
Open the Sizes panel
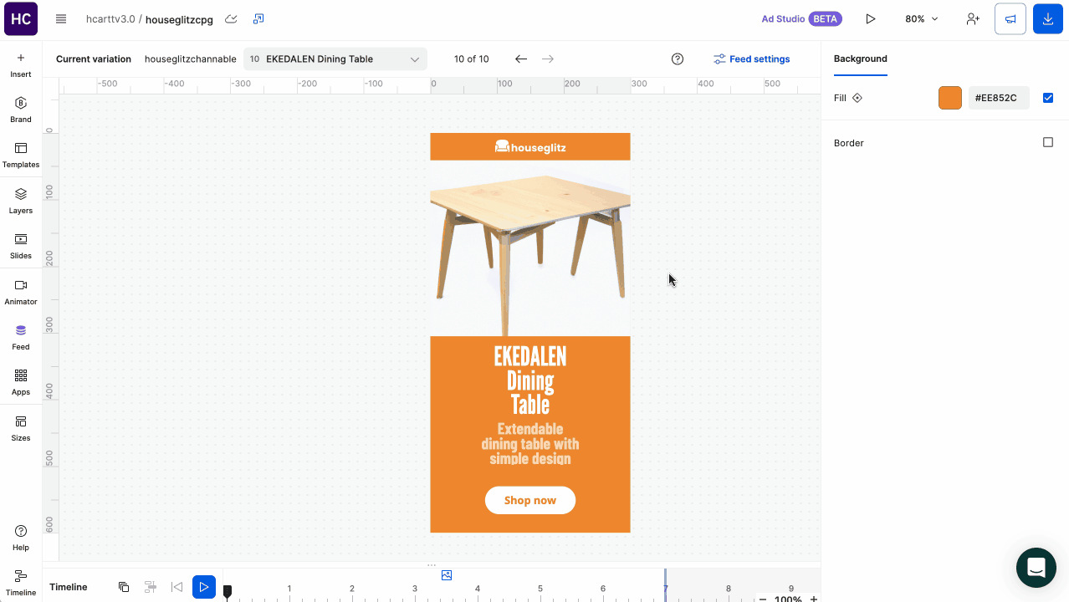21,428
